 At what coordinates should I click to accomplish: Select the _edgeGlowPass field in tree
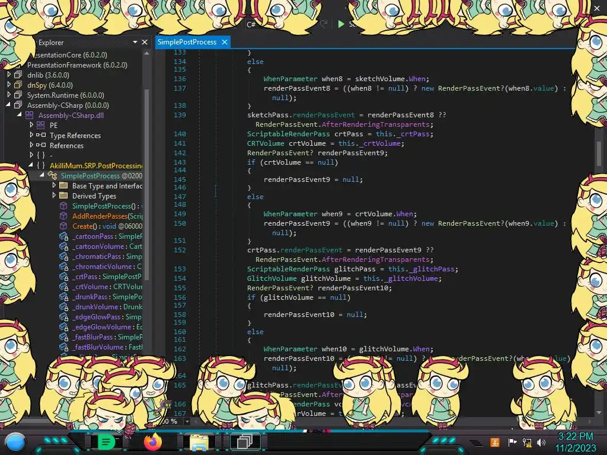[107, 316]
